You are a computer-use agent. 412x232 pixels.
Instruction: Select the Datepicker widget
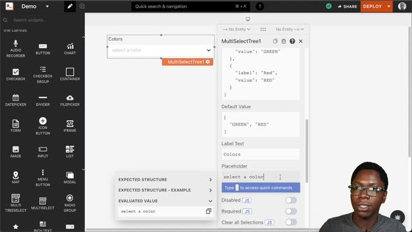click(x=15, y=101)
